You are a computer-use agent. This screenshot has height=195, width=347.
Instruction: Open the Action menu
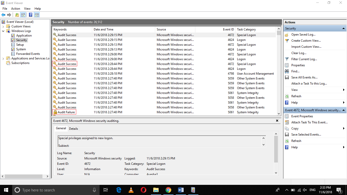pyautogui.click(x=15, y=9)
